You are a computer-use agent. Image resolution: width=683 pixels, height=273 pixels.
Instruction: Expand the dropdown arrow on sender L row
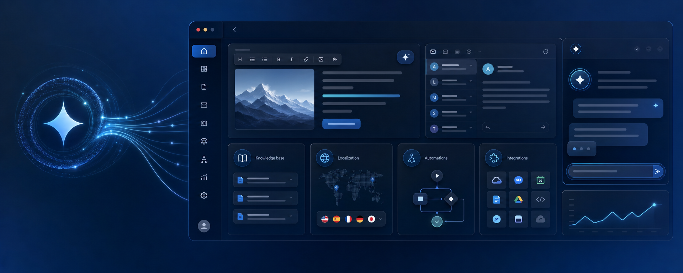click(x=471, y=81)
